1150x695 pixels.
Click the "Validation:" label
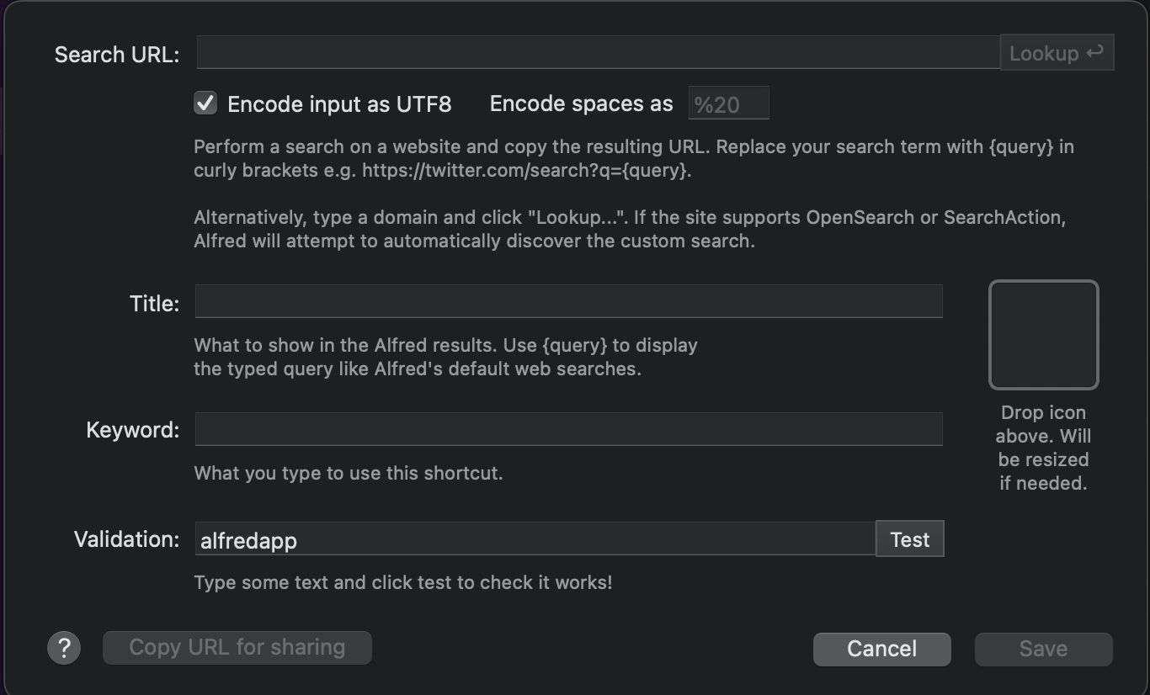(127, 538)
